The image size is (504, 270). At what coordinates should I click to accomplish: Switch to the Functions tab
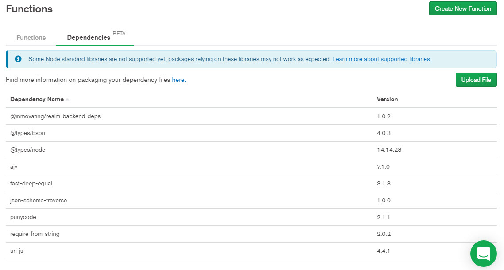pos(31,38)
